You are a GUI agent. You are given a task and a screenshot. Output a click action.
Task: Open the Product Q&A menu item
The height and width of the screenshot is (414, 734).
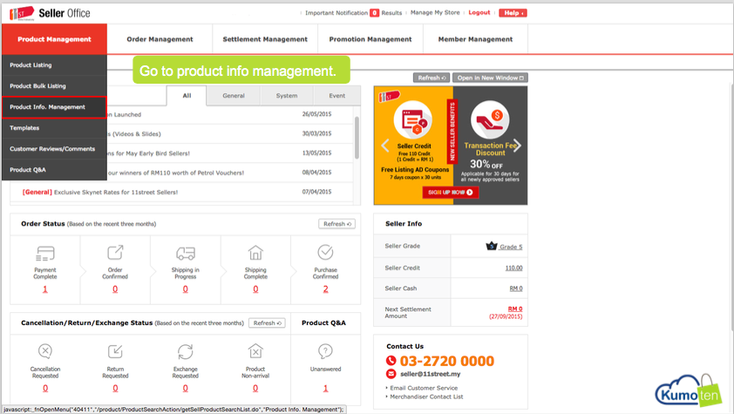[54, 170]
